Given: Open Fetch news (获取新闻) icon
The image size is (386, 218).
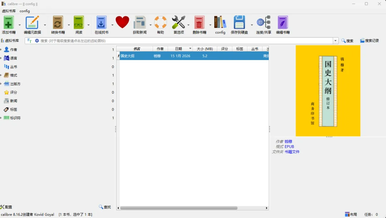Looking at the screenshot, I should point(140,23).
